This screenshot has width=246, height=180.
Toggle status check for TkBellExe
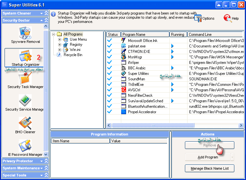point(110,84)
